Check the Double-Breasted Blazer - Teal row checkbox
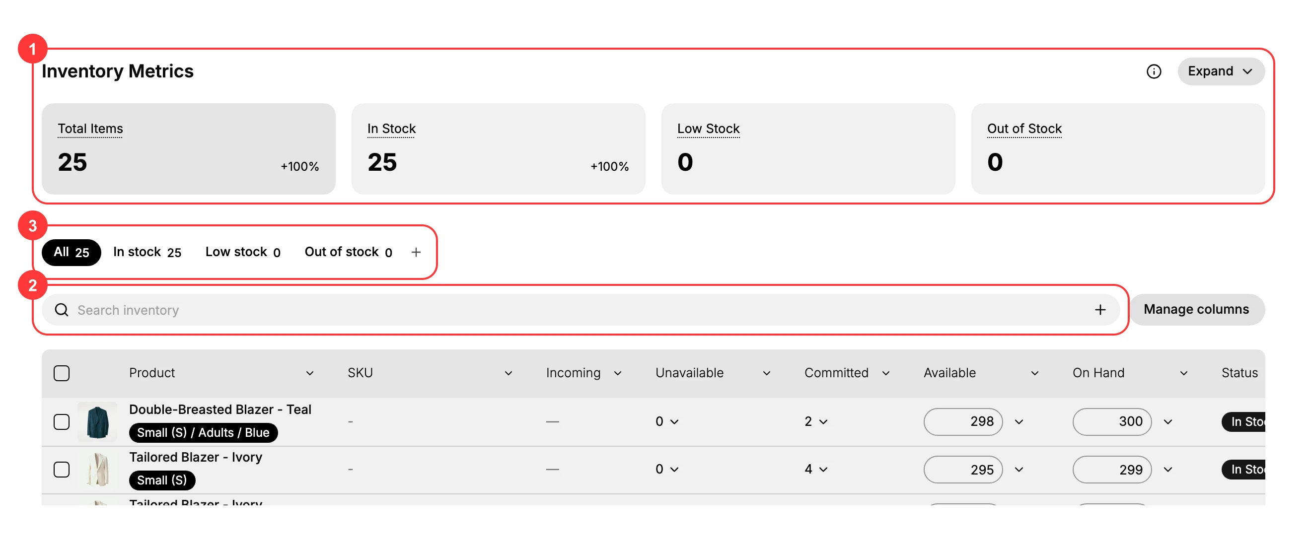1311x547 pixels. (x=62, y=421)
